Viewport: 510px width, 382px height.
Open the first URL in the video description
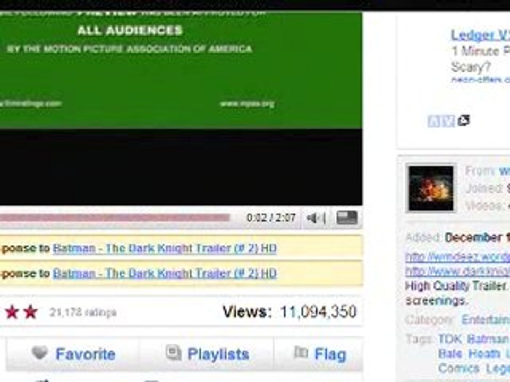click(x=457, y=257)
